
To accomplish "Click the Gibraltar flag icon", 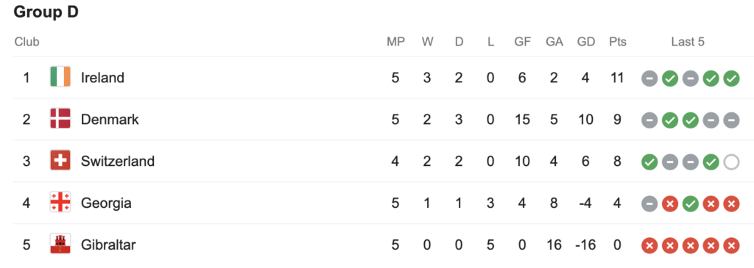I will (60, 244).
